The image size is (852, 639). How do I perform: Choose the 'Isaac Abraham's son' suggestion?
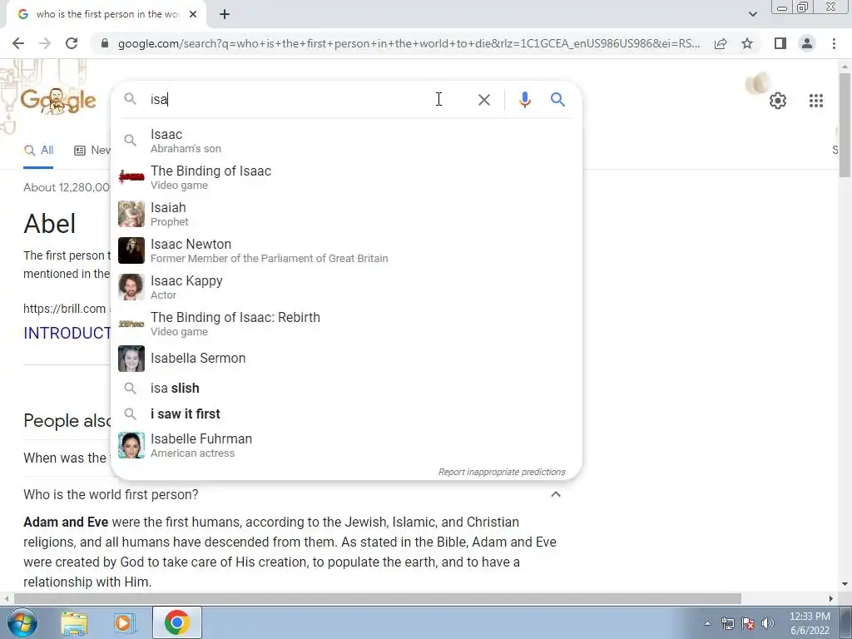pyautogui.click(x=346, y=141)
